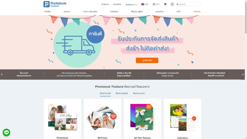Click the help question mark icon

point(172,4)
